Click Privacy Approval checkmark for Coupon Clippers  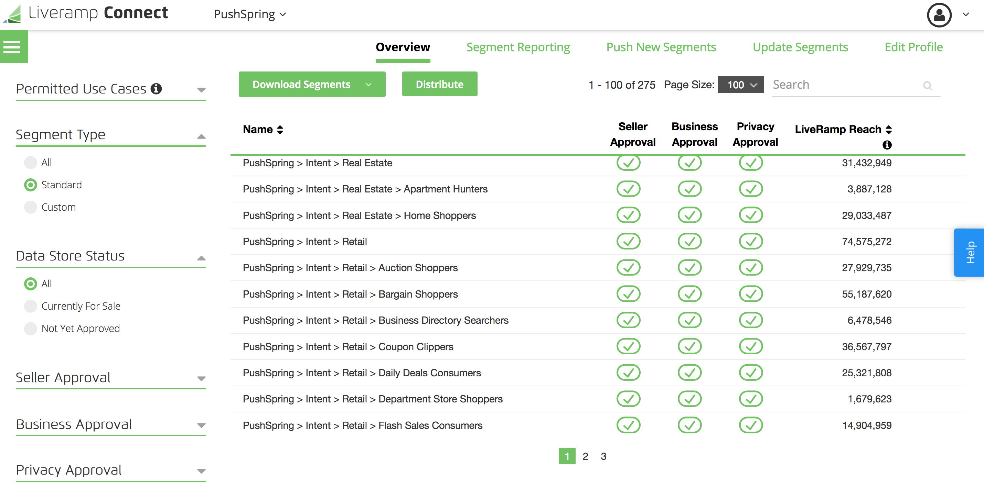(x=751, y=346)
